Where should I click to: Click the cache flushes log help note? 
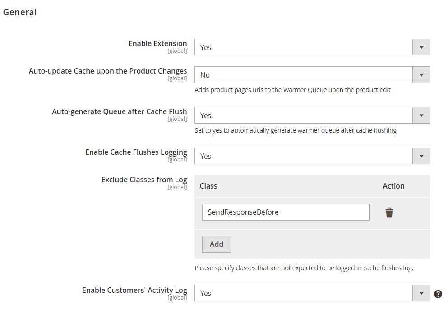(304, 268)
